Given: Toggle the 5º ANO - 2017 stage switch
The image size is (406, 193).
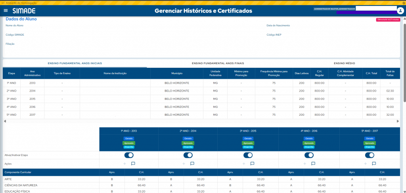Looking at the screenshot, I should pos(370,155).
